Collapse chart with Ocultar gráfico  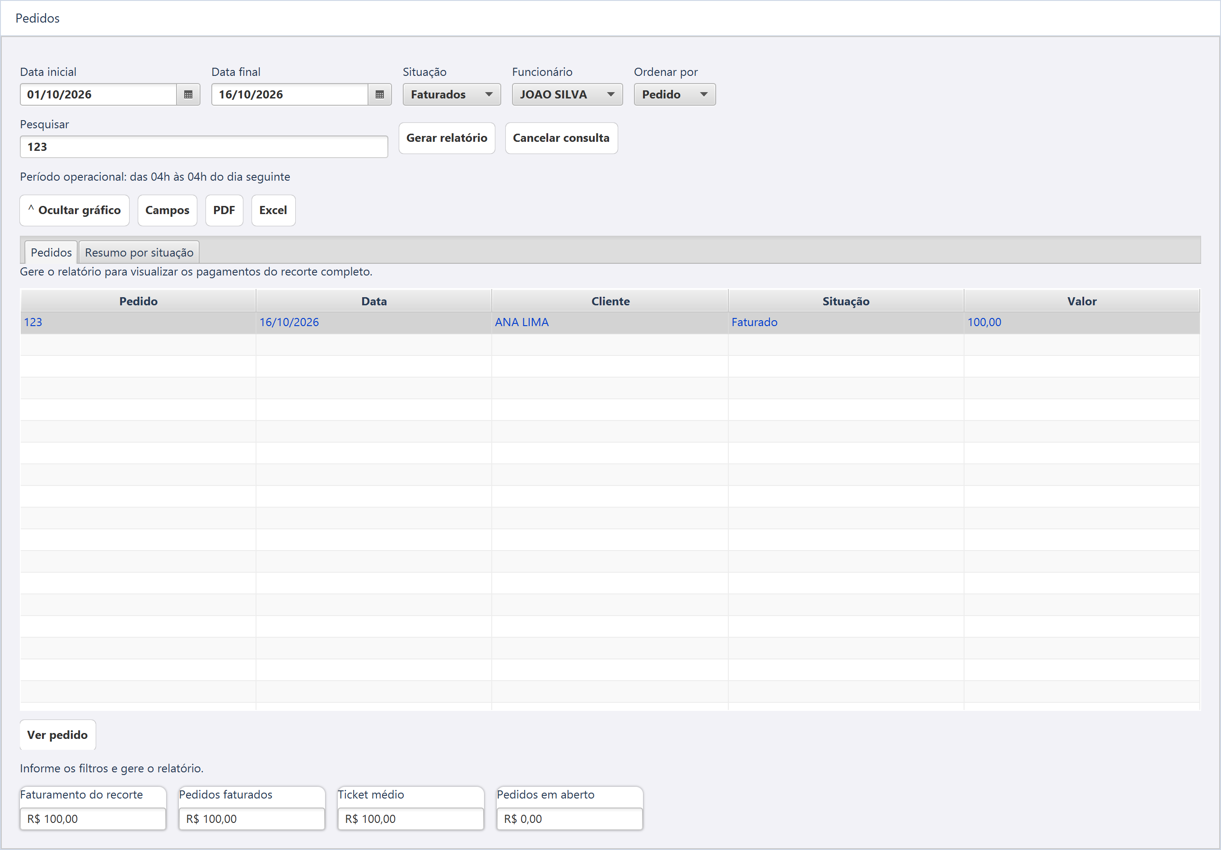[x=75, y=210]
